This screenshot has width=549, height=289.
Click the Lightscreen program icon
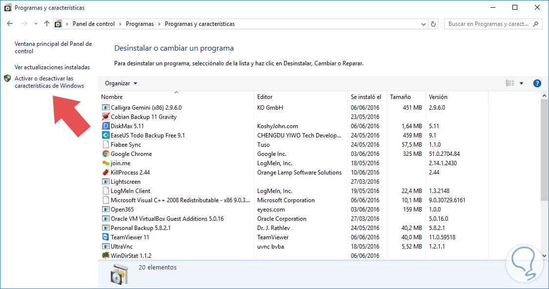106,182
